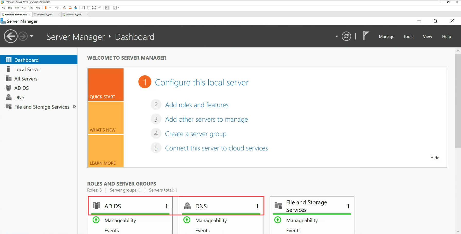Click Connect this server to cloud services

click(216, 148)
